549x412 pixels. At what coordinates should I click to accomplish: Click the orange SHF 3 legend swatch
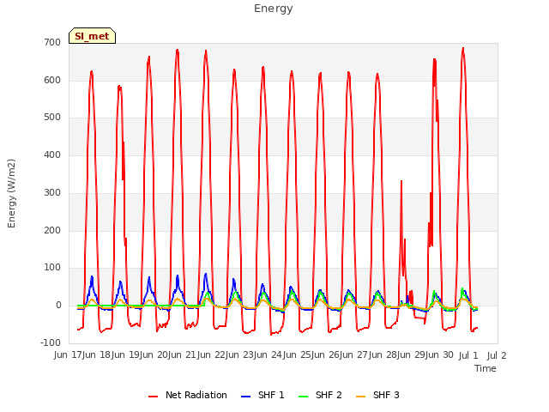[360, 397]
